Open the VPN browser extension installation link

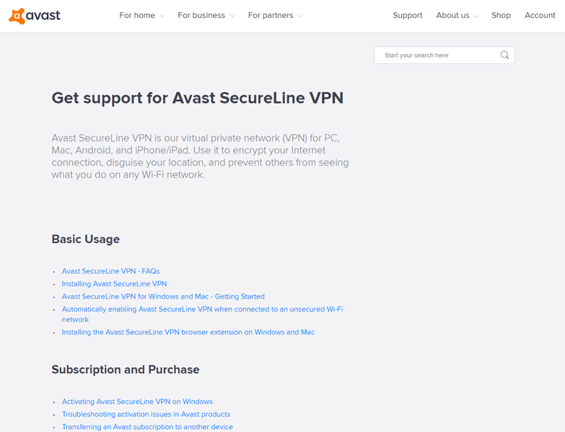tap(188, 332)
